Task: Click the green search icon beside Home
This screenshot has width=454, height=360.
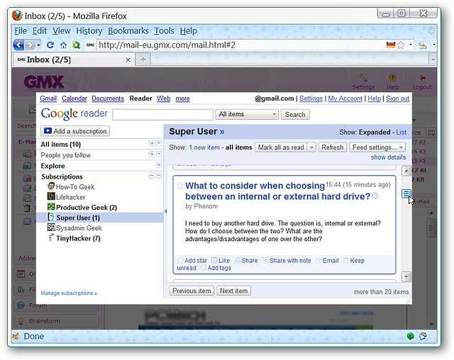Action: [76, 45]
